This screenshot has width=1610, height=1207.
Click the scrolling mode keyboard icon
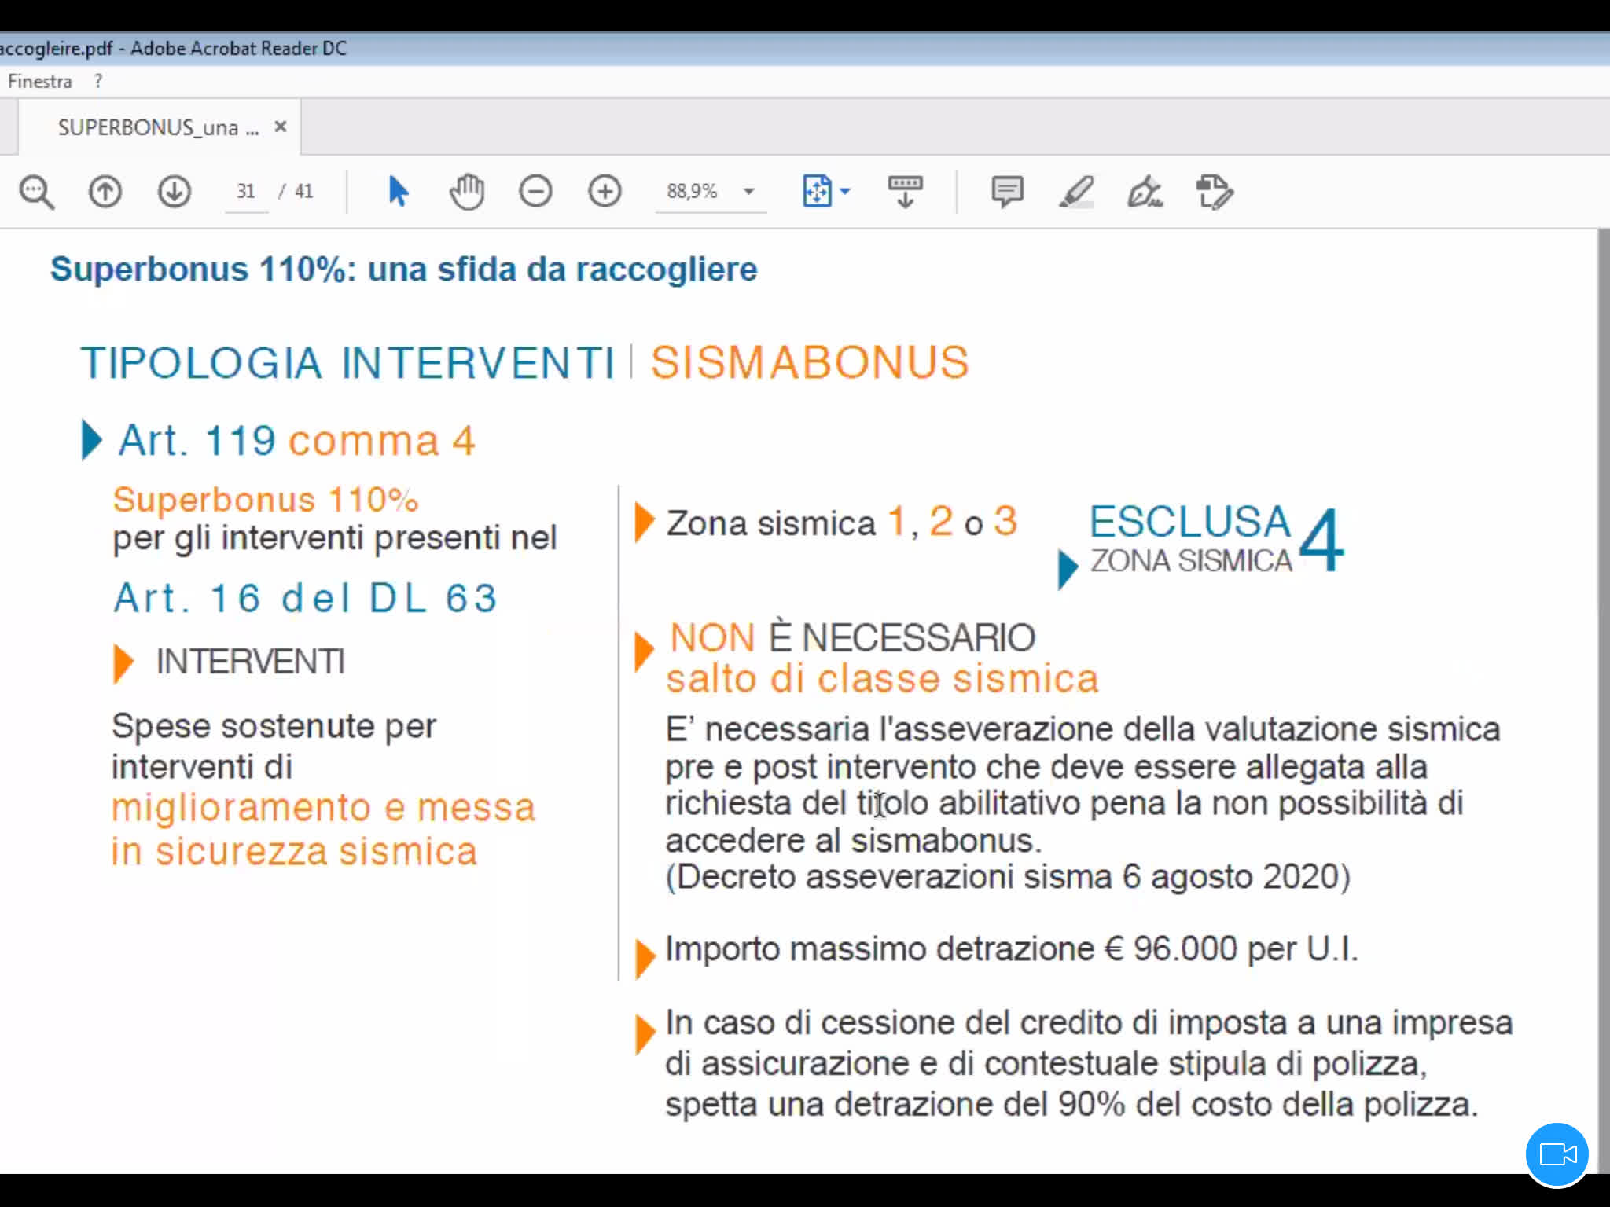[905, 192]
